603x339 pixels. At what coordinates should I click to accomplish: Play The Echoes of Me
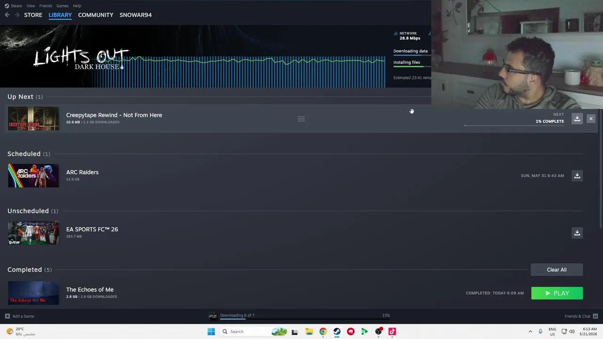(557, 293)
